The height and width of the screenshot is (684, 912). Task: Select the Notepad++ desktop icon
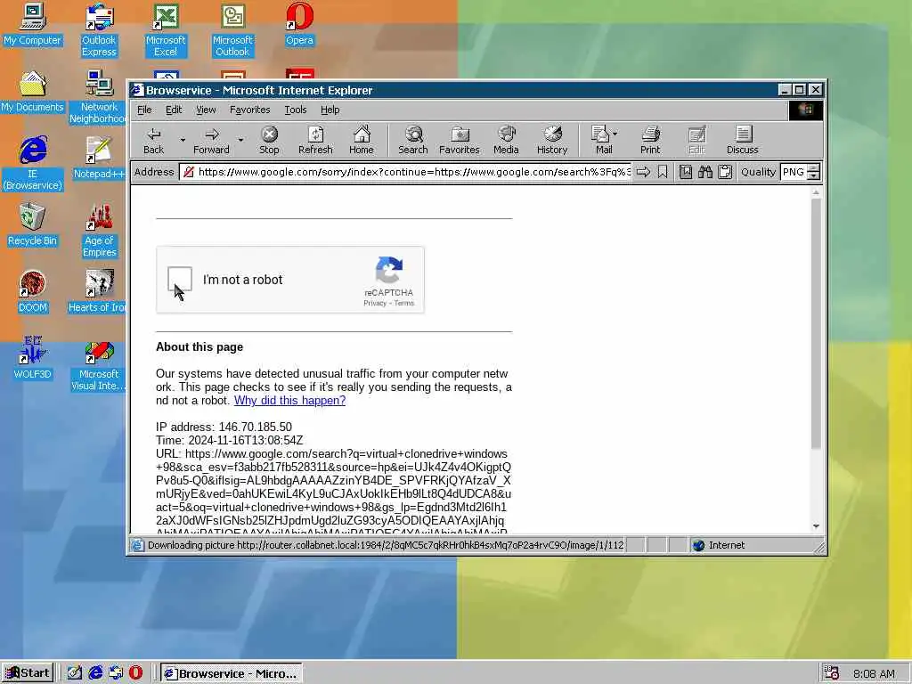click(99, 159)
